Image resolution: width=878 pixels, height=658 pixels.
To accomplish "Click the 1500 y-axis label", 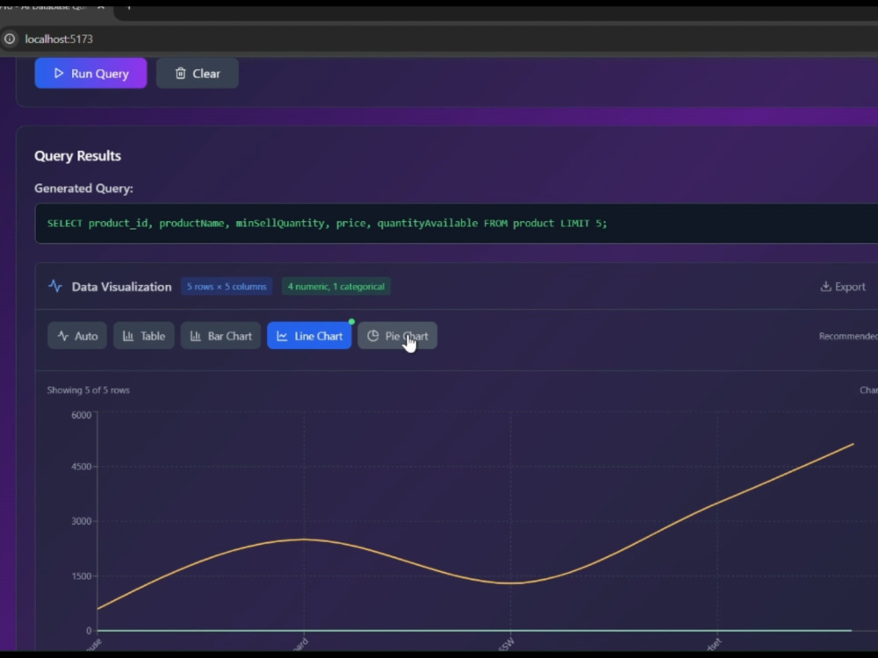I will 81,576.
